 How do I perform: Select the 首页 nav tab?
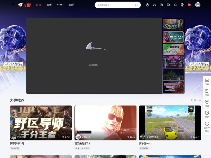tap(39, 5)
